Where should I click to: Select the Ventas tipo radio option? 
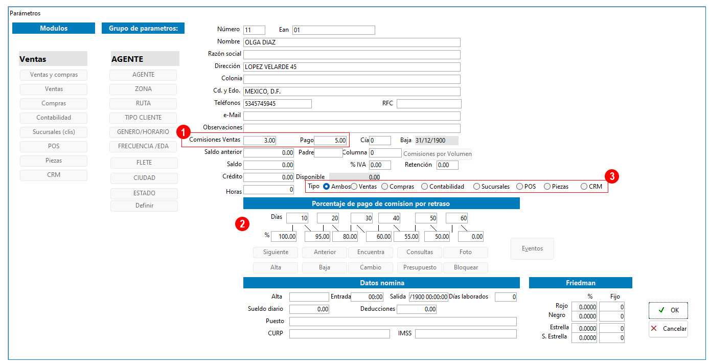pos(354,187)
